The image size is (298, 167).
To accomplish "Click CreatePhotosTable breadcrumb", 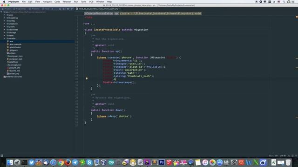I will click(99, 13).
